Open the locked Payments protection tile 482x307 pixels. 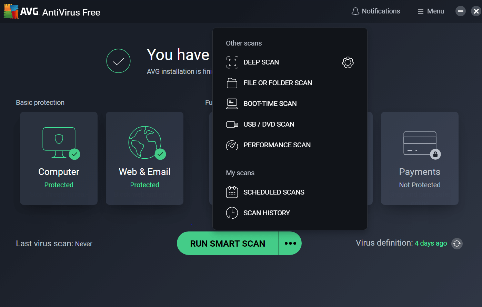(x=419, y=158)
